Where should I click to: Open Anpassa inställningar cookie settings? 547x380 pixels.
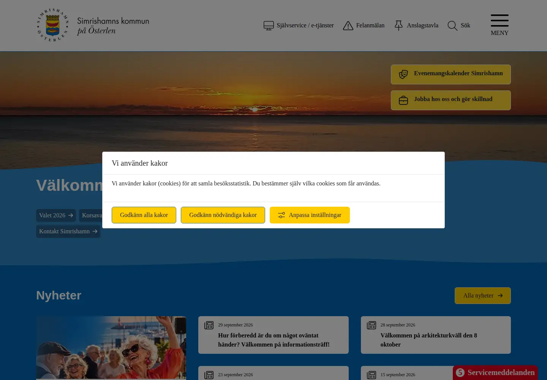[310, 215]
